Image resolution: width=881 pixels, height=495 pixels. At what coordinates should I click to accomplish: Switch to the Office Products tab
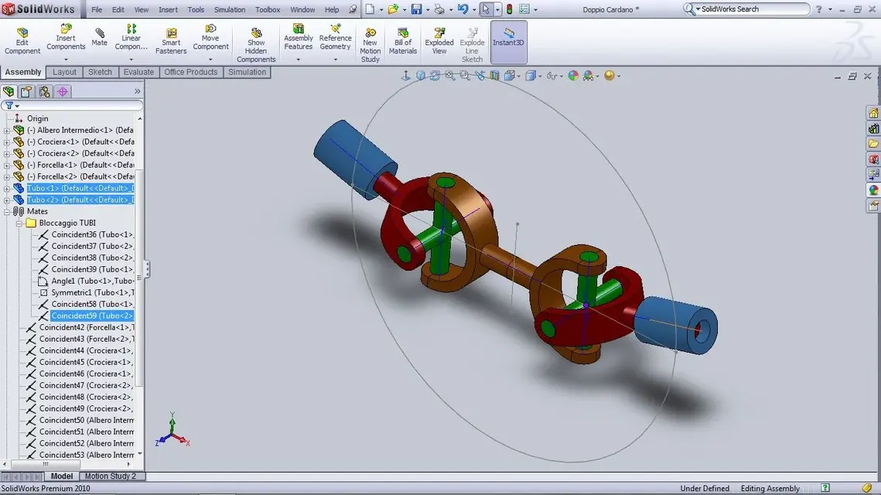click(190, 72)
